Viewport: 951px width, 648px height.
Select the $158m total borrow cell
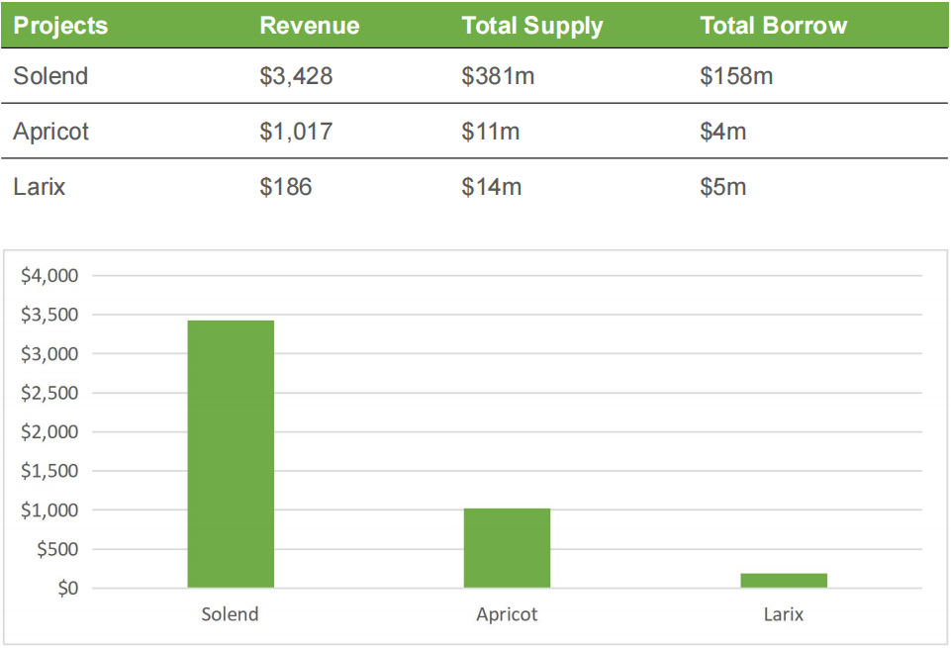(x=736, y=76)
